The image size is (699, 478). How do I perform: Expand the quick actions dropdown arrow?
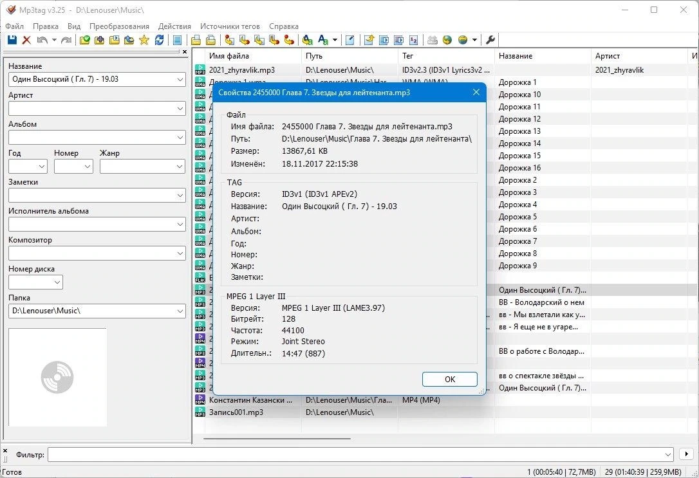pyautogui.click(x=335, y=40)
